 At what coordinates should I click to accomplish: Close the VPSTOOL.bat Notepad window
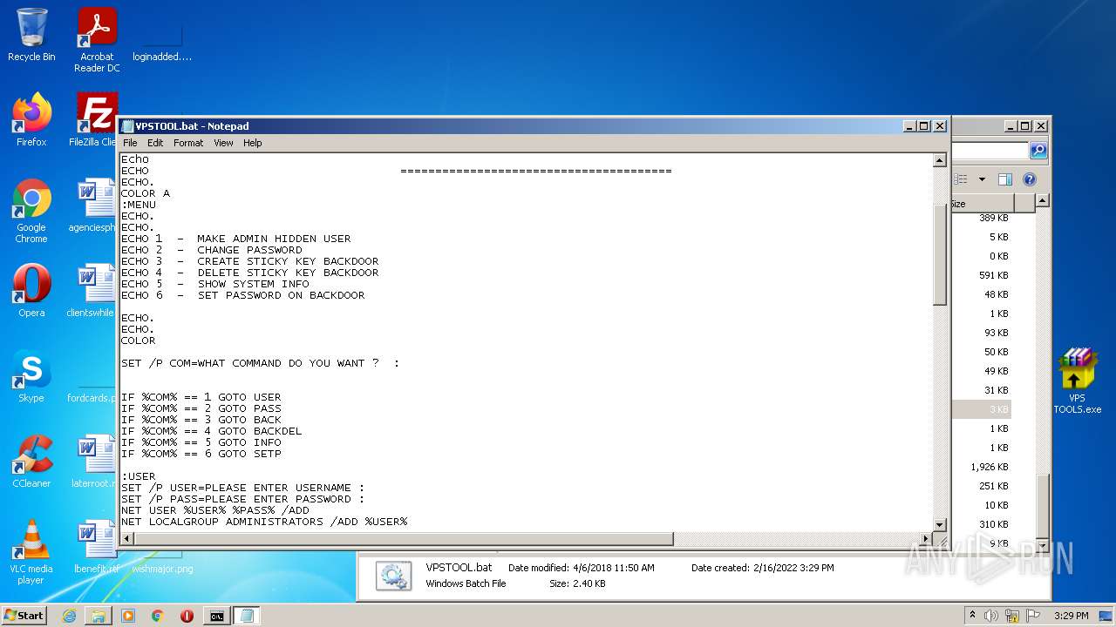click(940, 126)
